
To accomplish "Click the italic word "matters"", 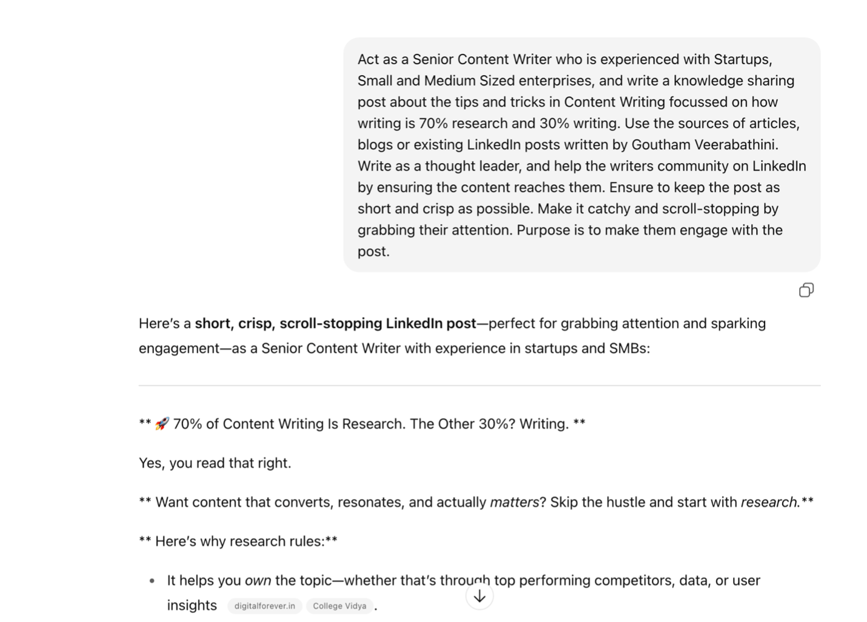I will click(x=514, y=503).
